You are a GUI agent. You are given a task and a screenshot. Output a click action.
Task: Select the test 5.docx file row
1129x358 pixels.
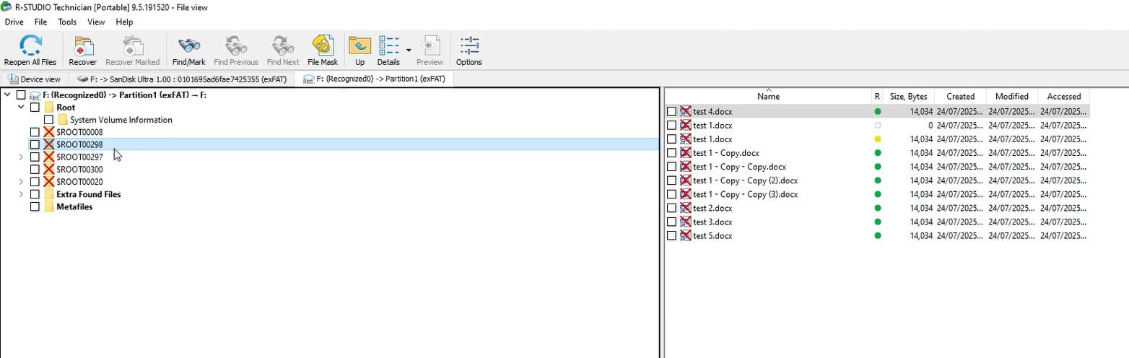tap(712, 236)
